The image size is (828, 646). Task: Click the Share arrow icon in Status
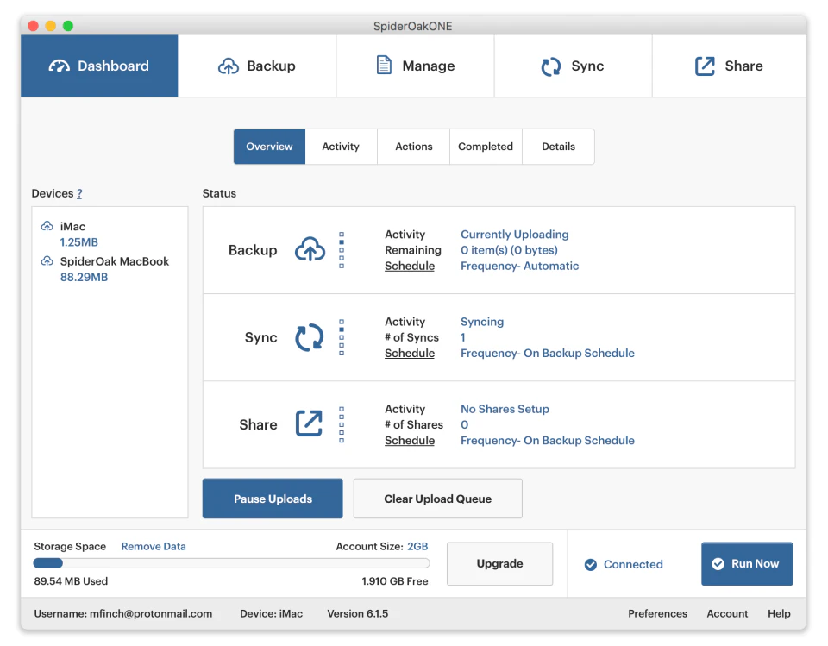point(310,423)
